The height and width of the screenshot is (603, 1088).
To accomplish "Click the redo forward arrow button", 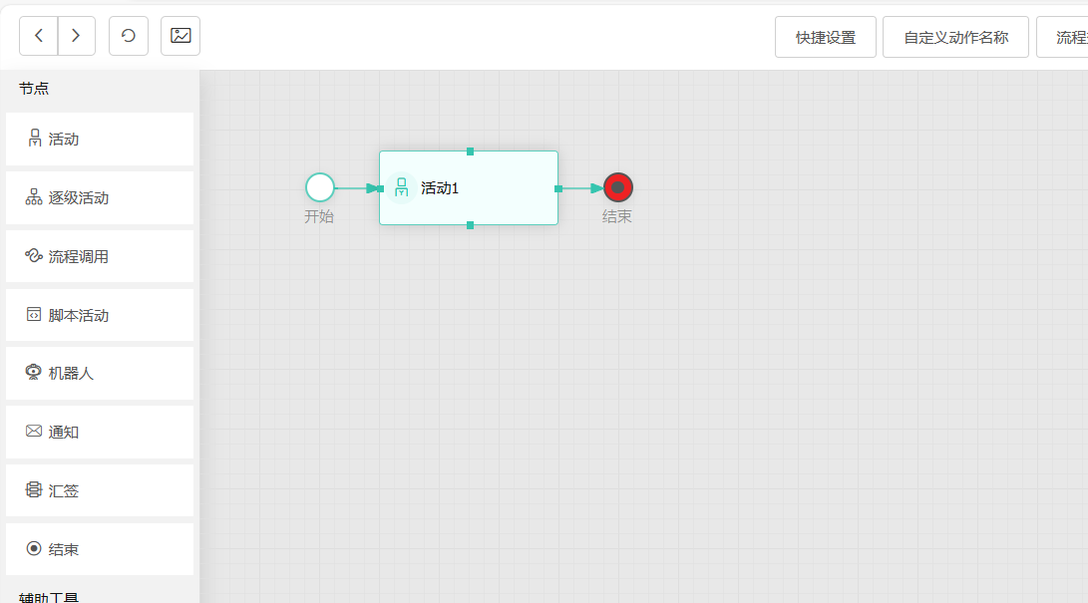I will click(x=77, y=36).
